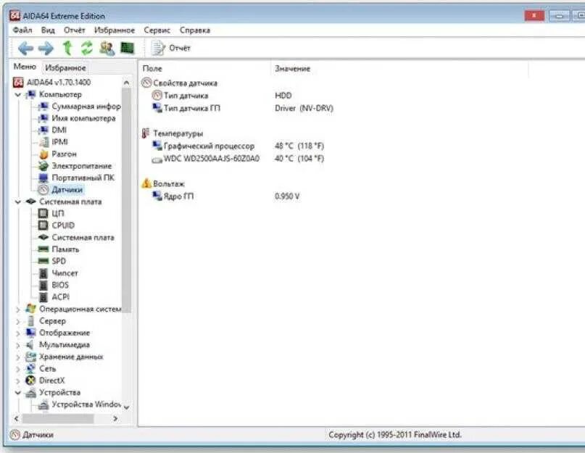This screenshot has width=585, height=453.
Task: Open the Избранное menu in menu bar
Action: click(114, 30)
